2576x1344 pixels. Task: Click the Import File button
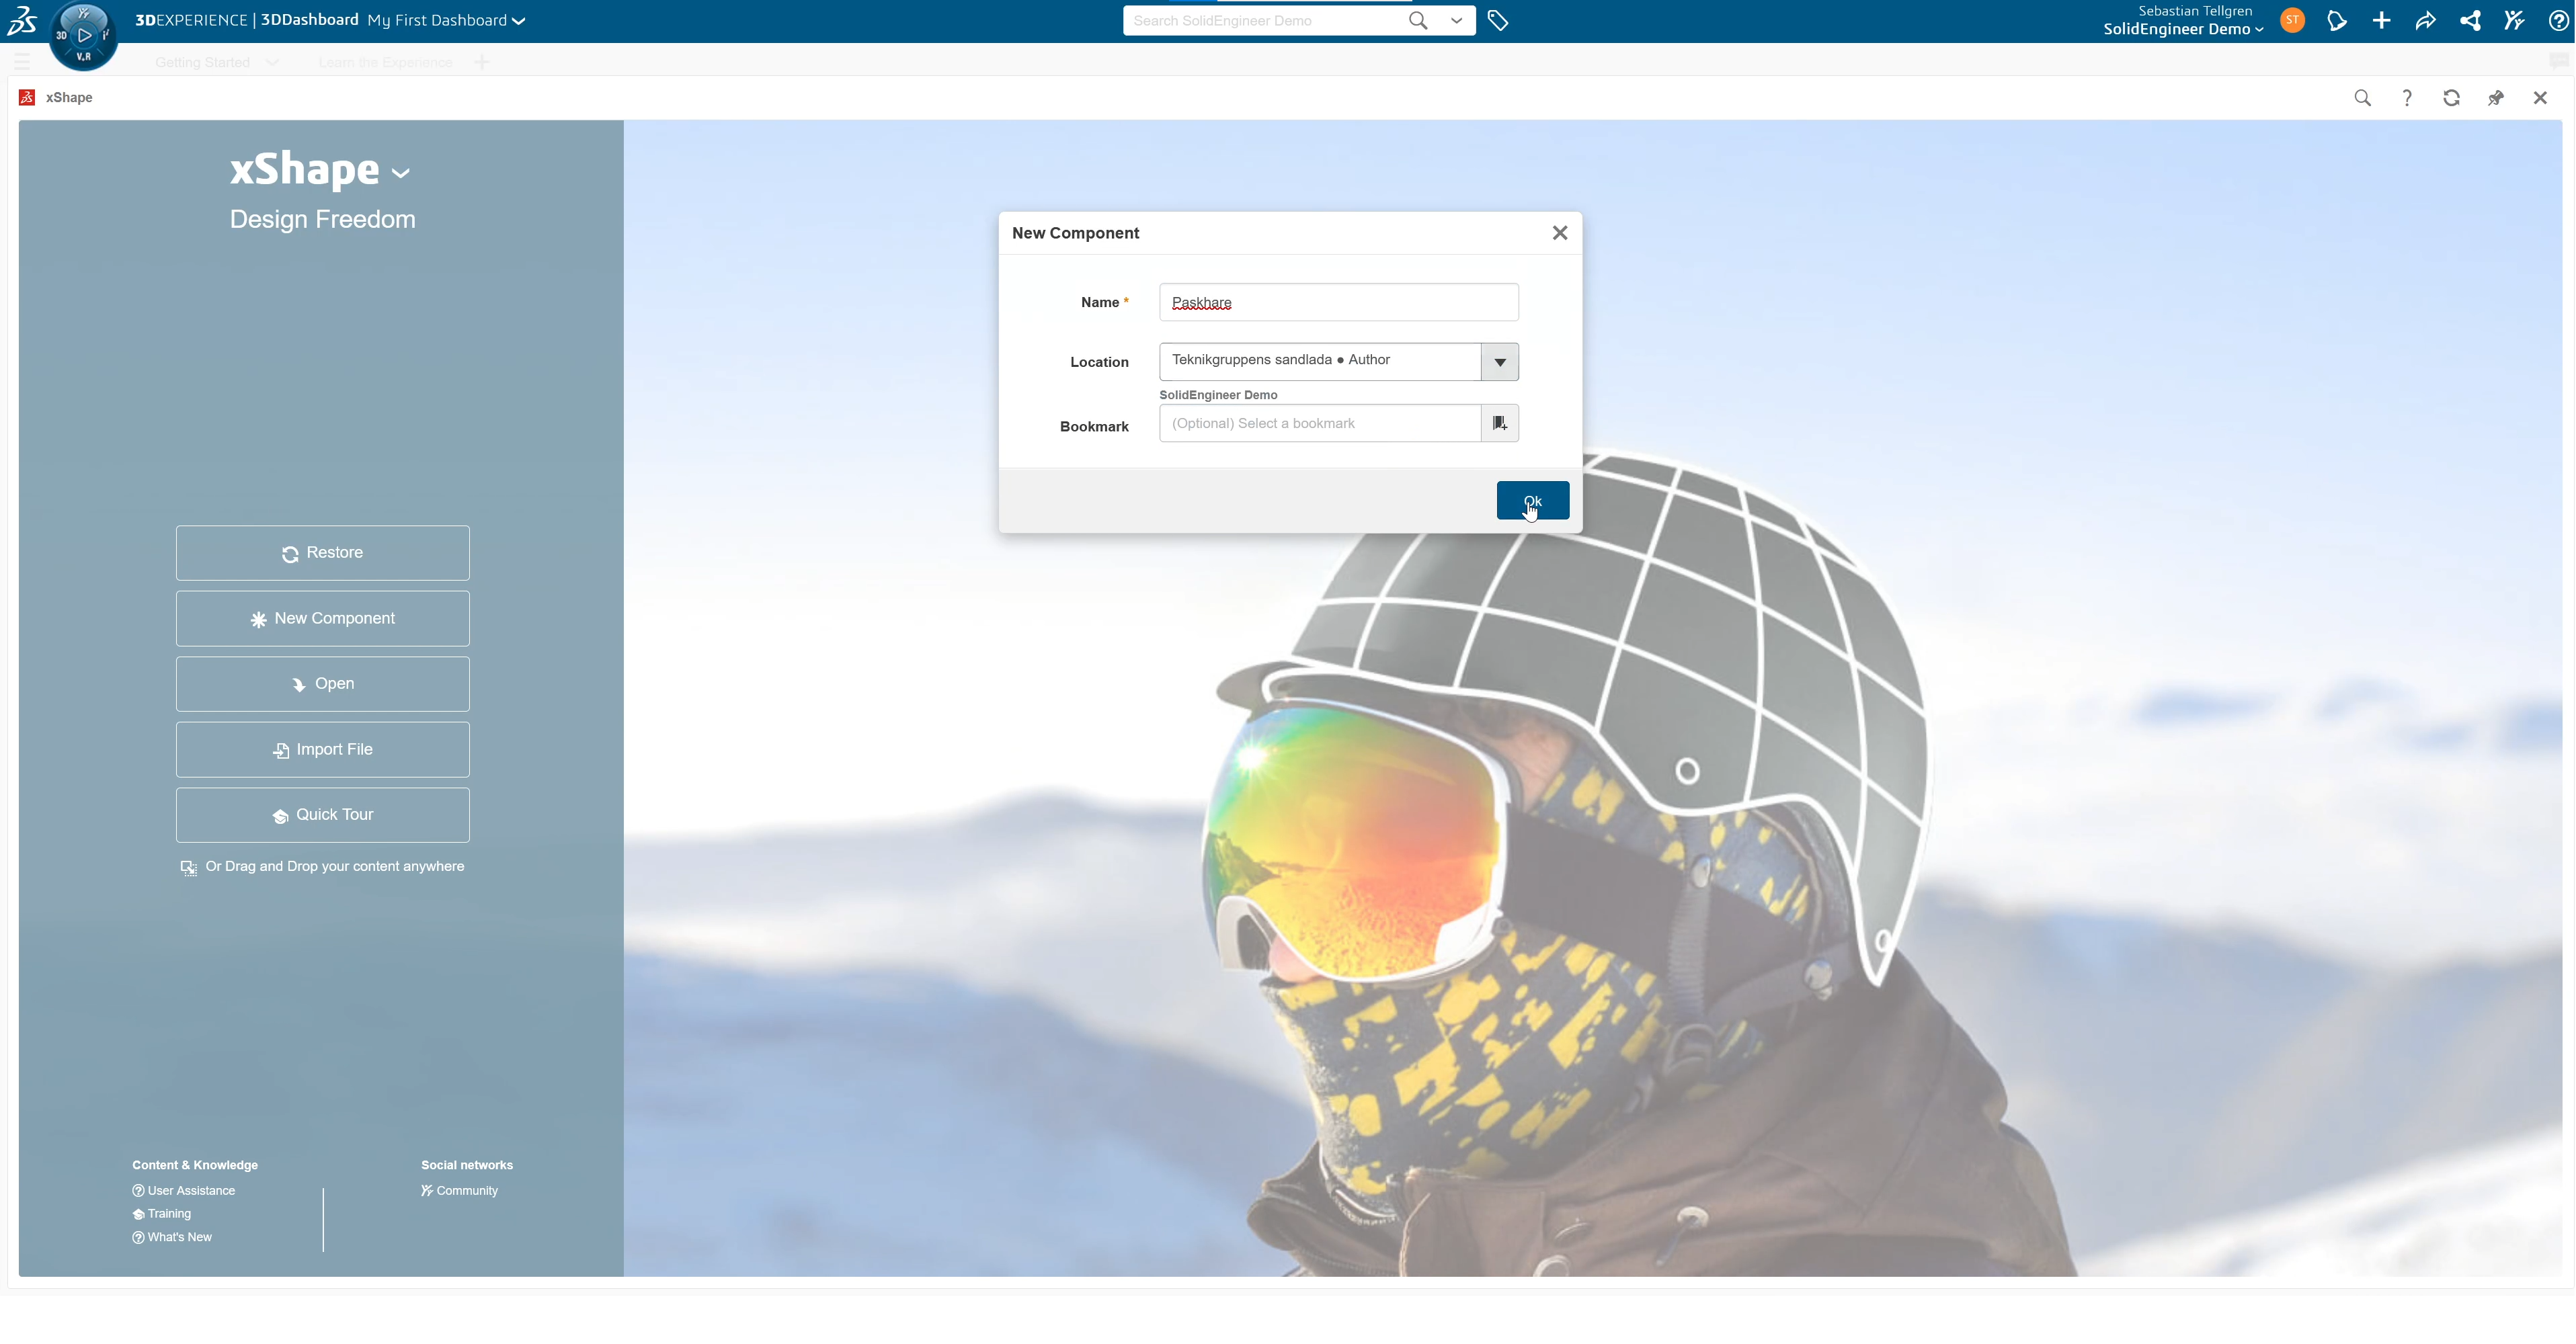tap(322, 750)
